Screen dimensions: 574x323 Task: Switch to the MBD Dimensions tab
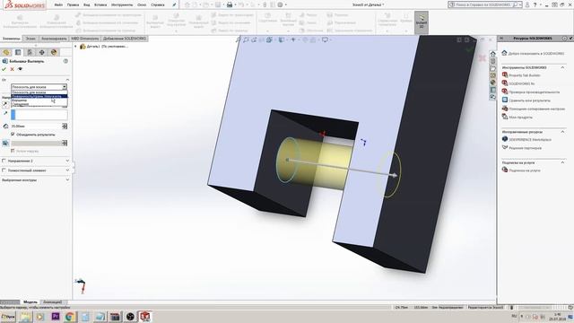tap(85, 39)
